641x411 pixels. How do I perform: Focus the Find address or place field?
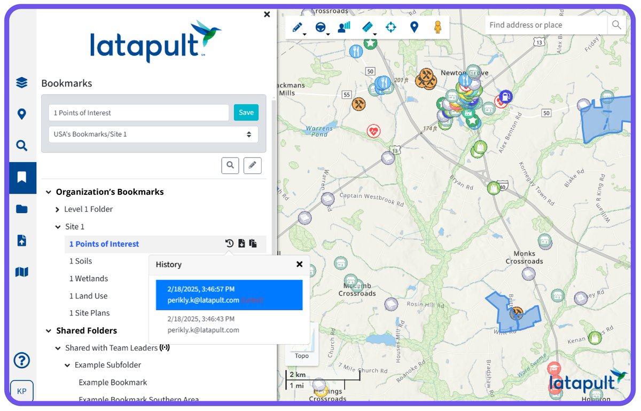click(546, 25)
